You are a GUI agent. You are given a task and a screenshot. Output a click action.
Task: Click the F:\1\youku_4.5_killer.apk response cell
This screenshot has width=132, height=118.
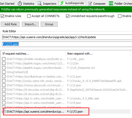[83, 98]
